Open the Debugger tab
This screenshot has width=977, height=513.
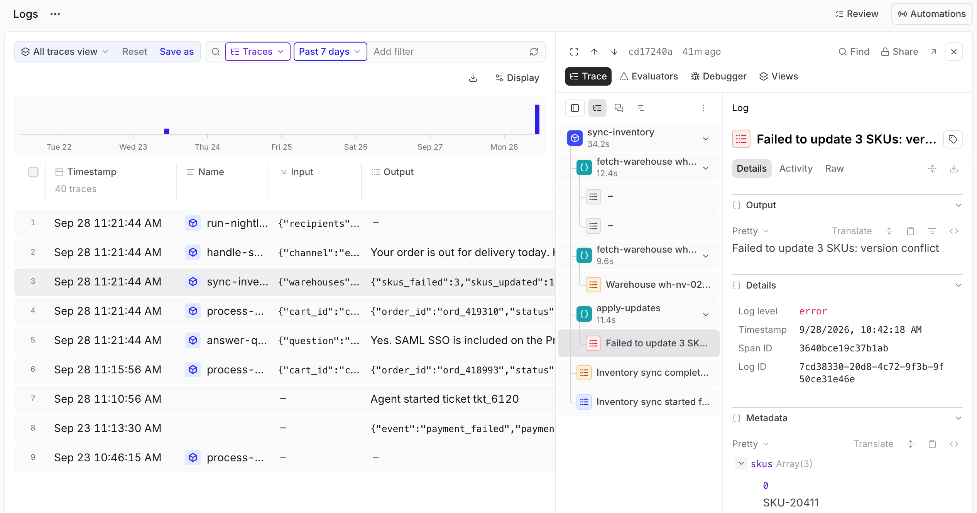[718, 76]
